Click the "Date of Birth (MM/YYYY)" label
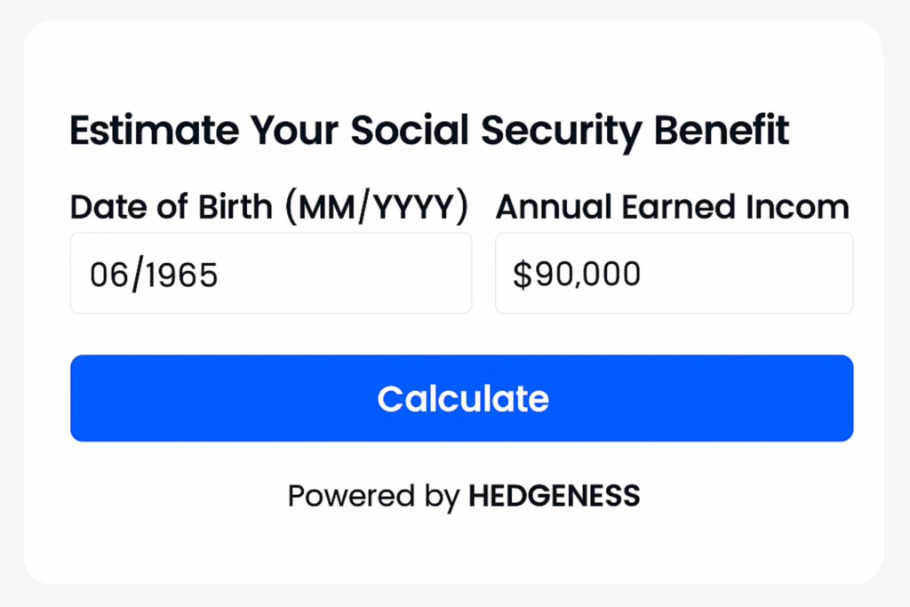The height and width of the screenshot is (607, 910). tap(268, 207)
